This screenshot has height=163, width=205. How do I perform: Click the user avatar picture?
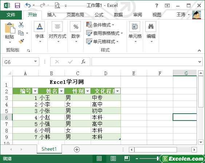(x=197, y=15)
